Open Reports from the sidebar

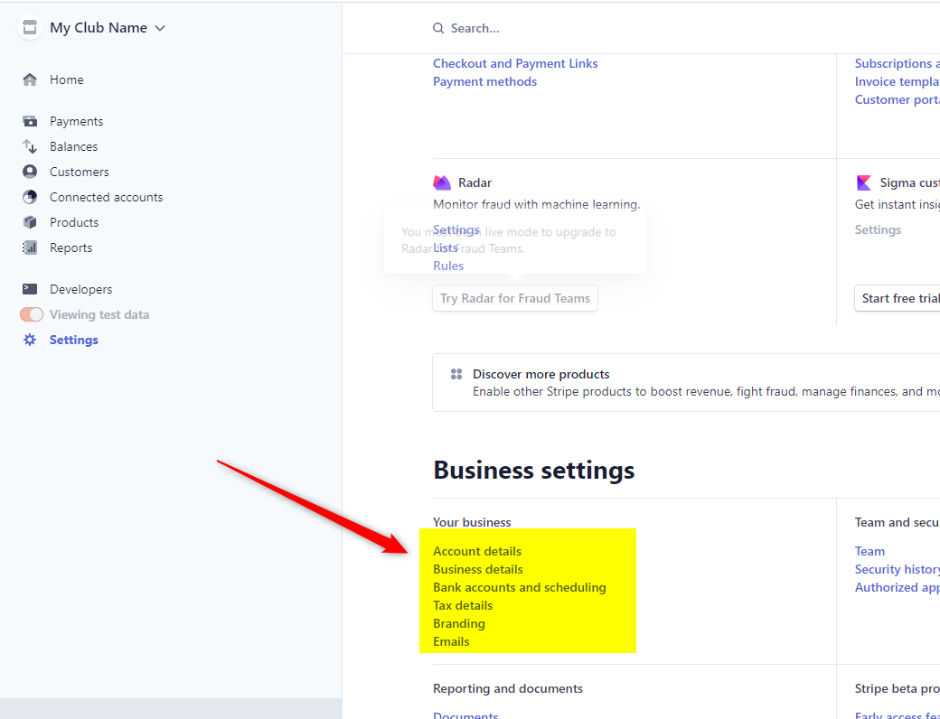point(70,247)
